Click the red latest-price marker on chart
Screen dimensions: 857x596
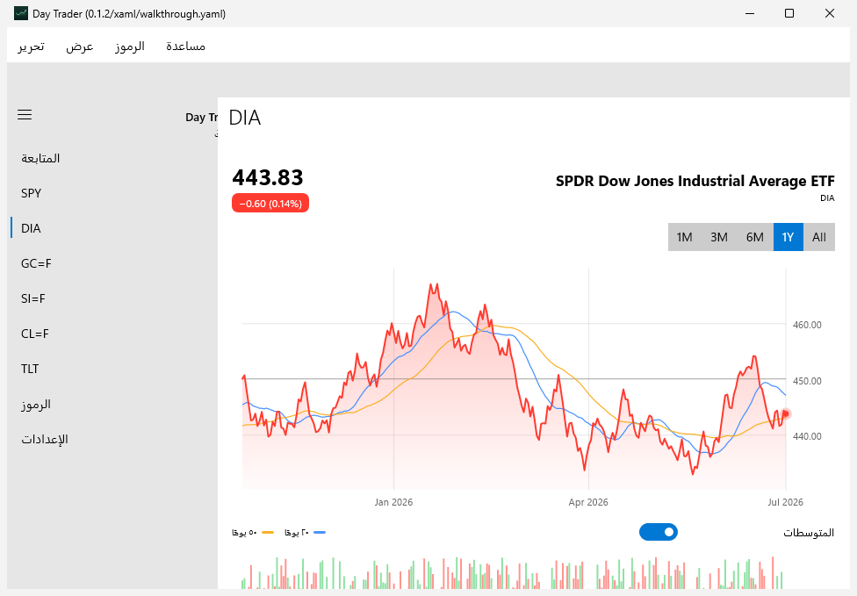click(786, 413)
